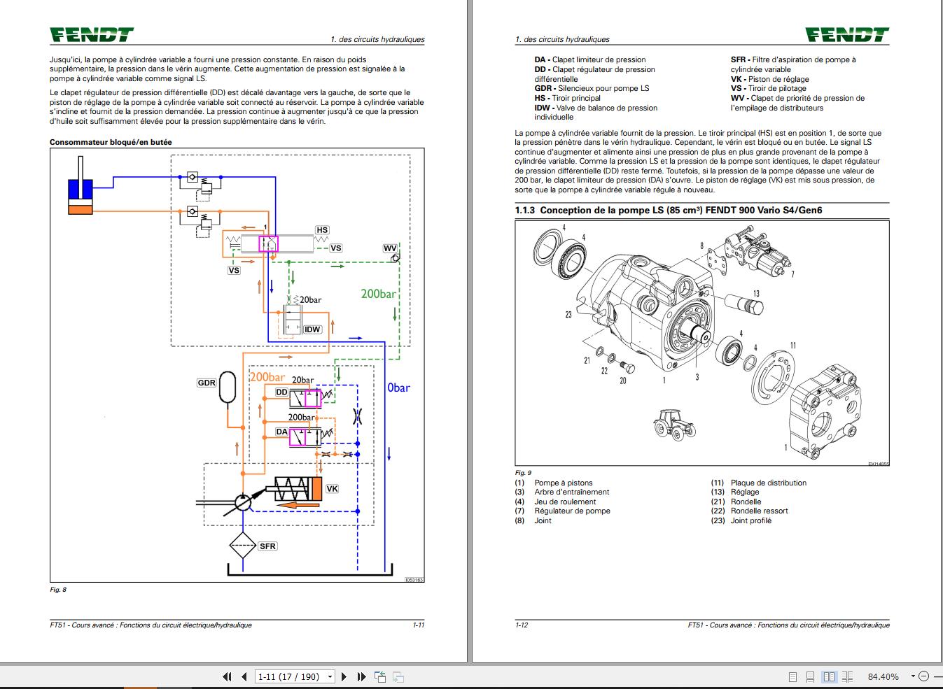
Task: Go back one page
Action: (x=243, y=676)
